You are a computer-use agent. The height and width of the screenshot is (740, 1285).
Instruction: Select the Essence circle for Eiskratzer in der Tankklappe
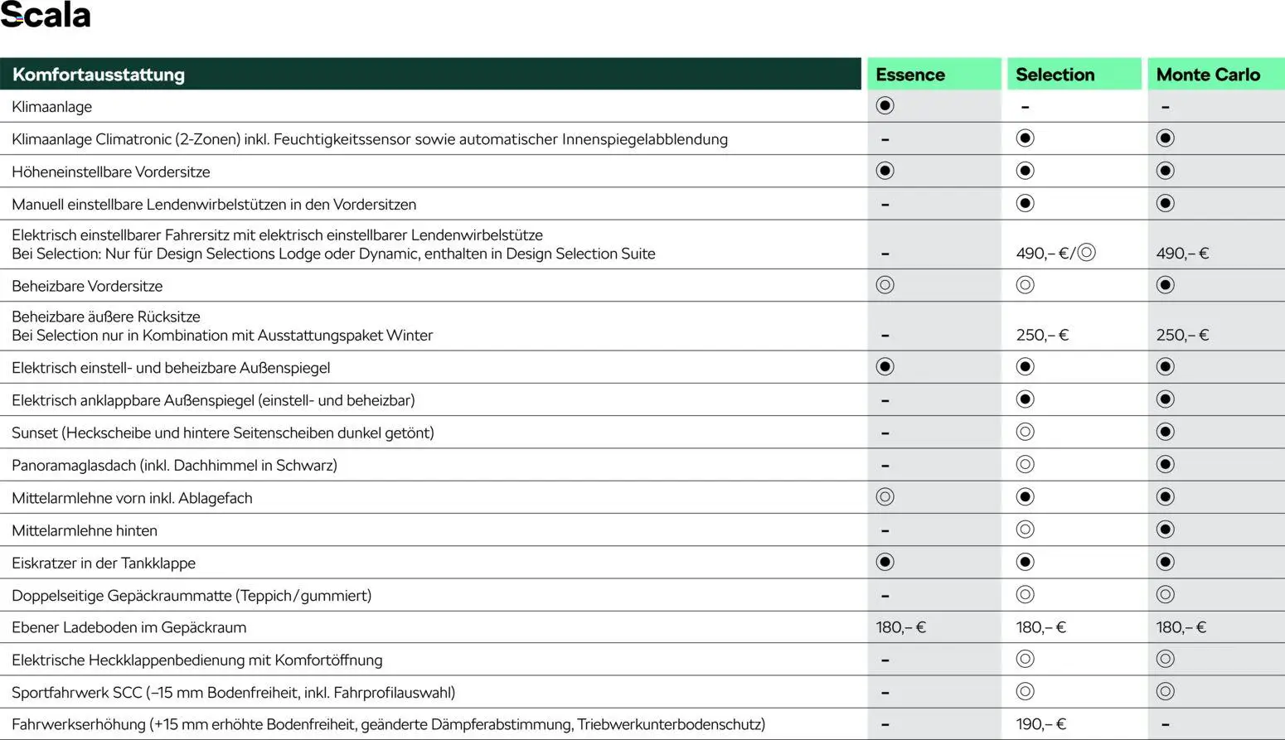point(885,562)
